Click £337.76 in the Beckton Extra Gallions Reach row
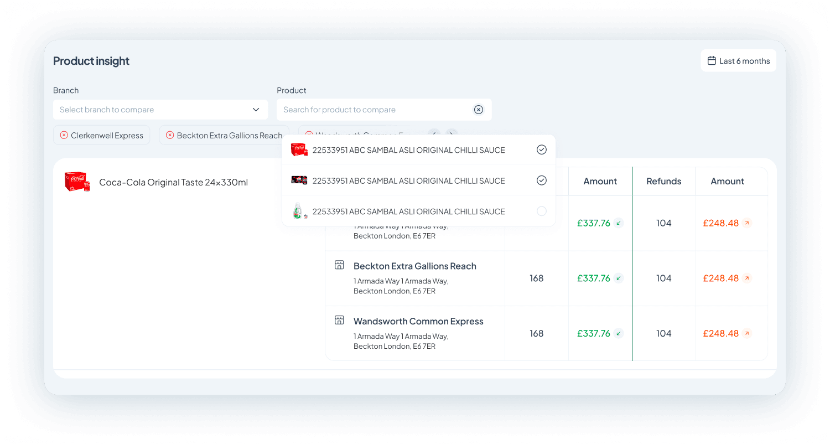 [x=594, y=278]
